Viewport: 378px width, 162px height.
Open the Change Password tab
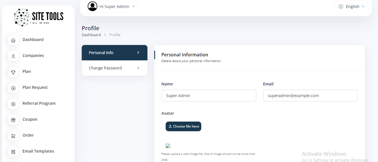click(105, 68)
